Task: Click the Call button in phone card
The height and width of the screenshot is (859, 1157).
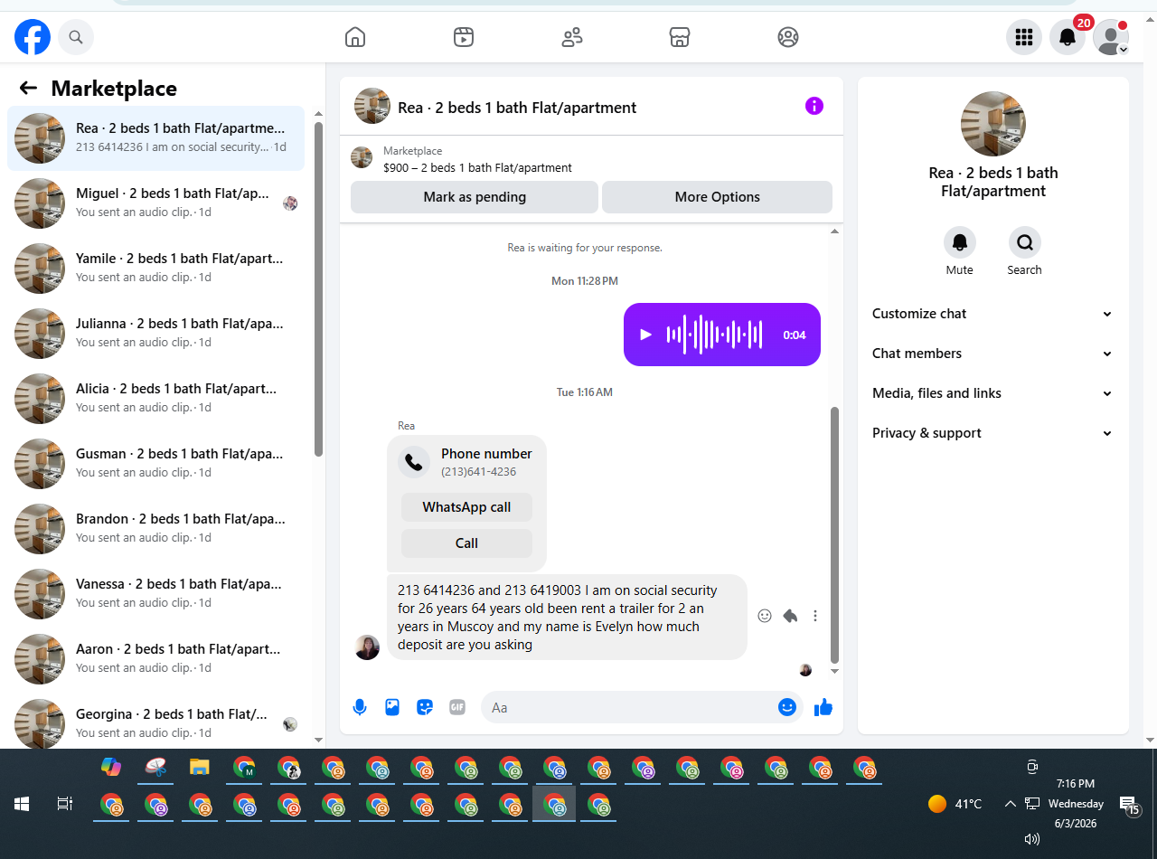Action: (x=466, y=543)
